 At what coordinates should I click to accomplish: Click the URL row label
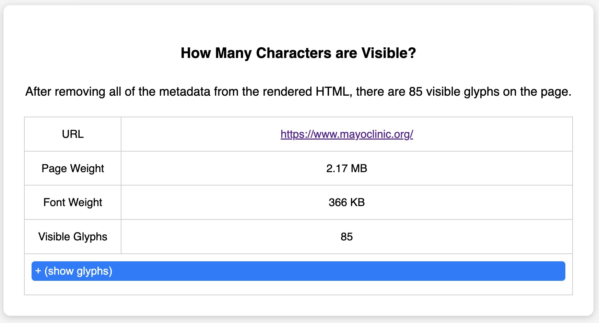(x=72, y=134)
